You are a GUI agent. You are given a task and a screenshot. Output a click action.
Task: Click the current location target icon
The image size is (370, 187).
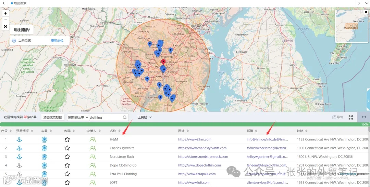pos(14,41)
